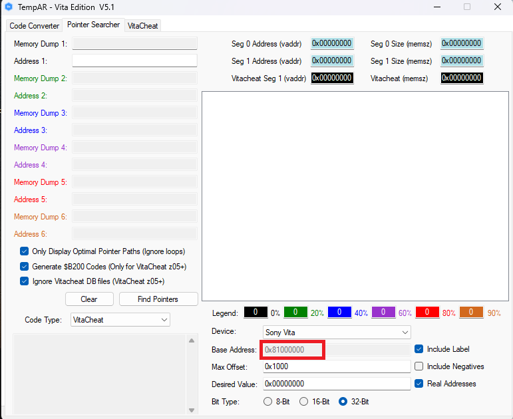Click the TempAR app icon in title bar
Viewport: 513px width, 419px height.
point(9,7)
